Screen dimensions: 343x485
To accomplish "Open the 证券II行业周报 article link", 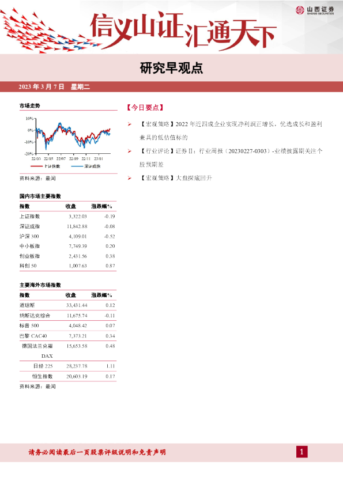I will coord(231,158).
